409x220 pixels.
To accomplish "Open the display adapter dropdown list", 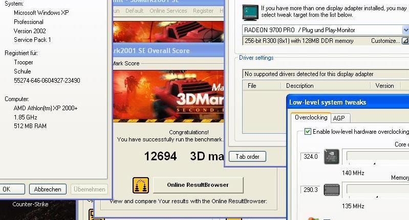I will click(x=405, y=30).
